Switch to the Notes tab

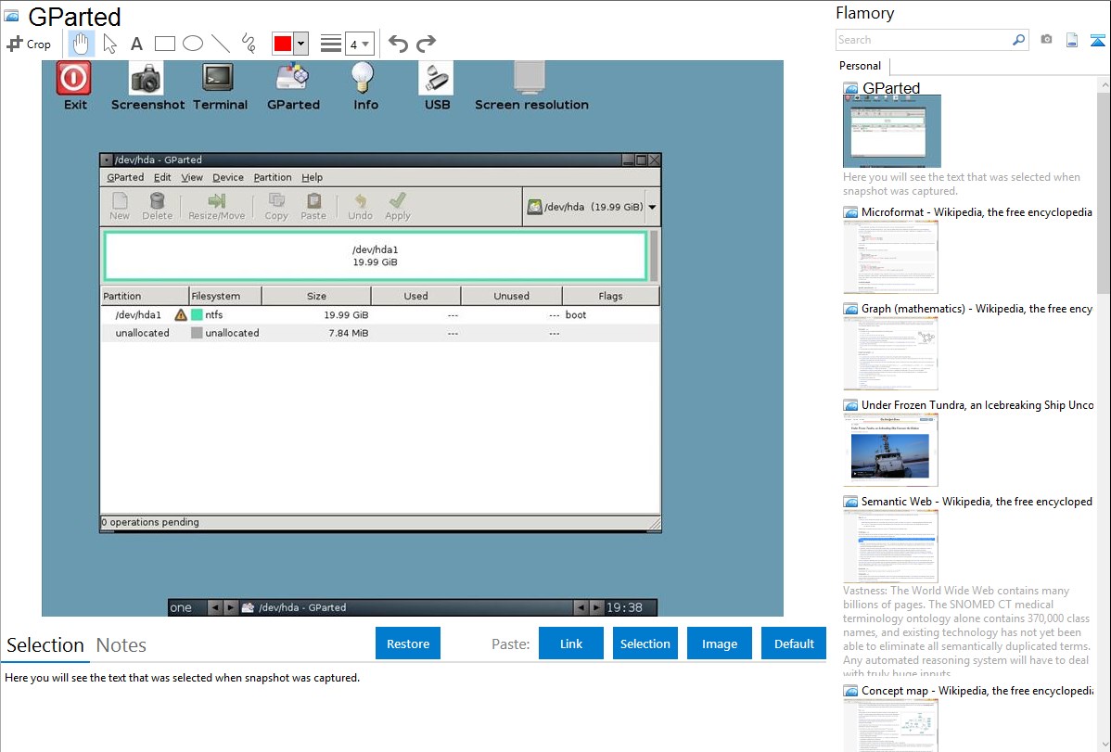(121, 645)
